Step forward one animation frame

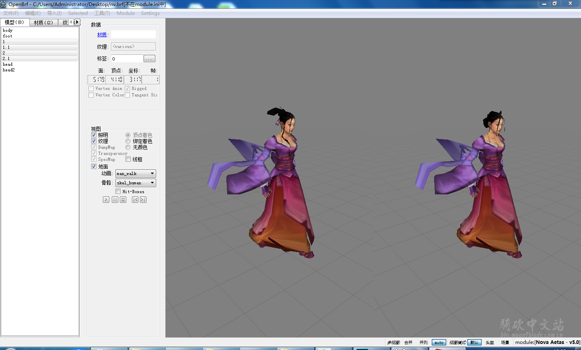[143, 200]
